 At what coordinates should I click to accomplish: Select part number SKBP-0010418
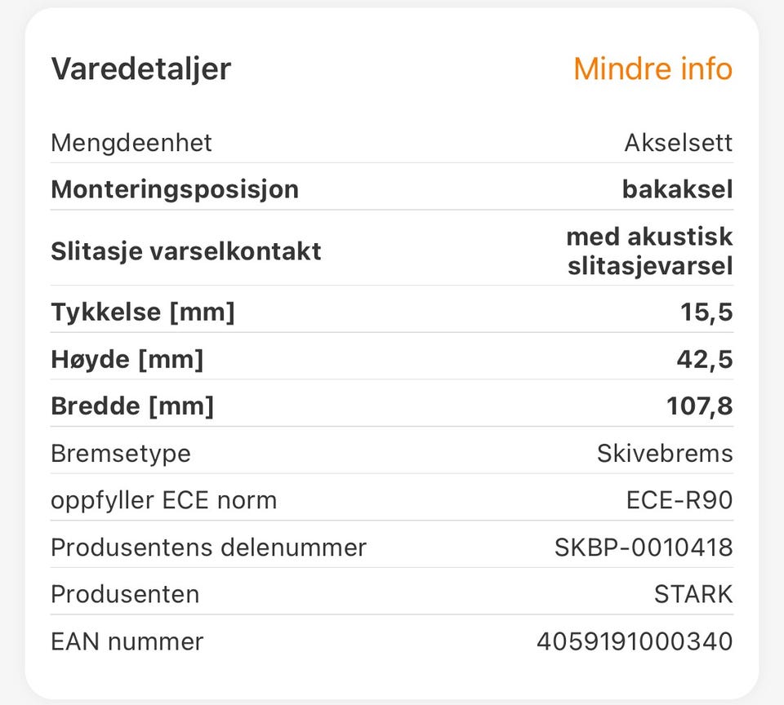click(644, 548)
